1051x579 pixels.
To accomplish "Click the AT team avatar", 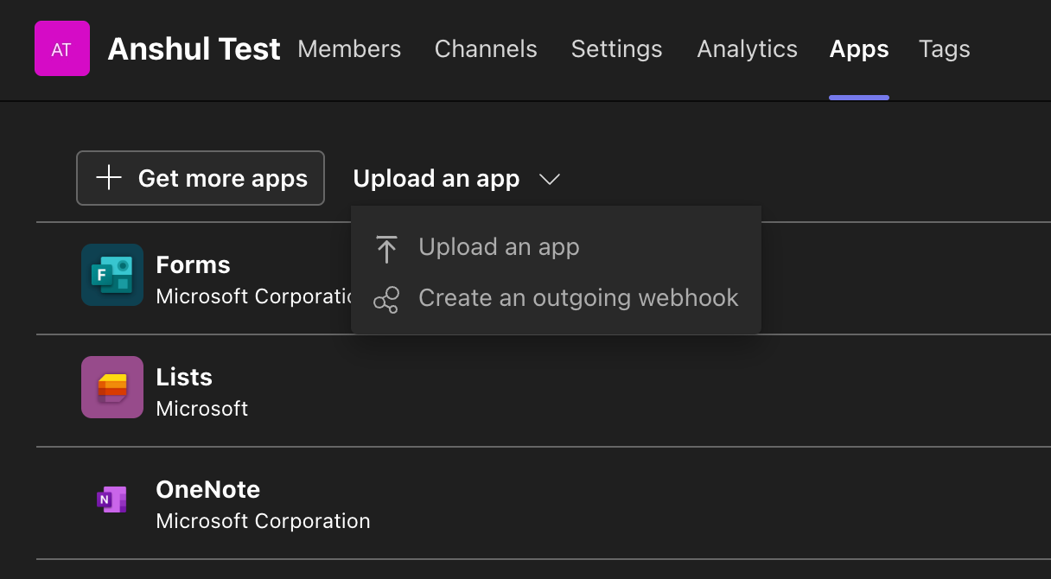I will pos(61,49).
